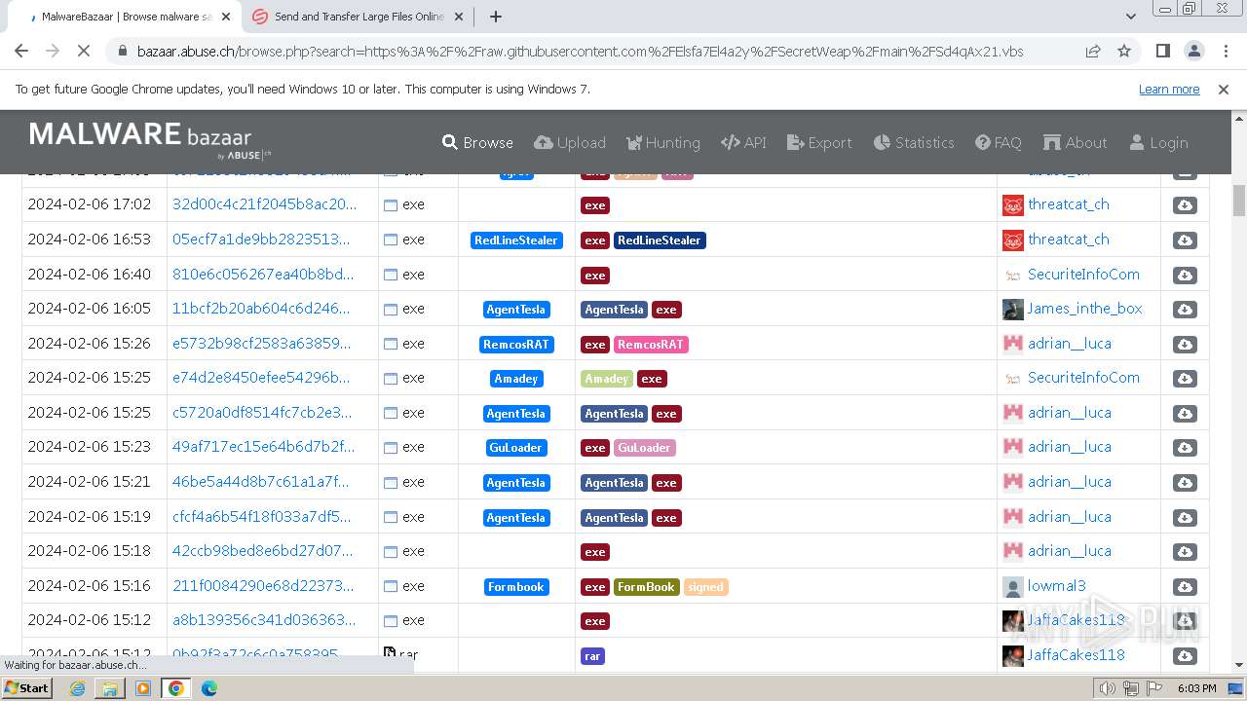This screenshot has height=701, width=1247.
Task: Open the Hunting menu item
Action: 662,142
